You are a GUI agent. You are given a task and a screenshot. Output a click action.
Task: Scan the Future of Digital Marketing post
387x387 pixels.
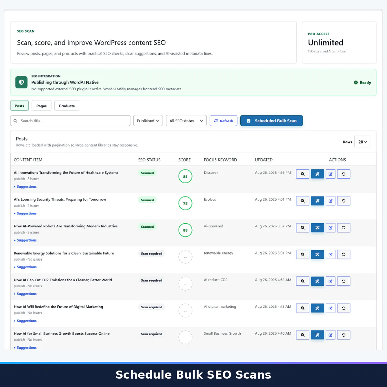303,308
